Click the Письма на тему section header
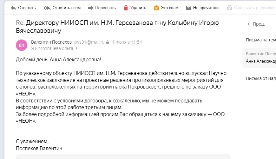276x159 pixels. click(261, 40)
